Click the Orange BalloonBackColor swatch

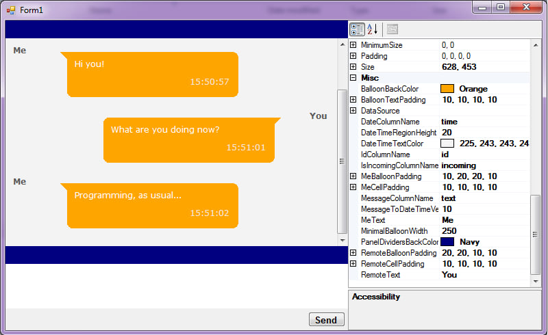(447, 89)
